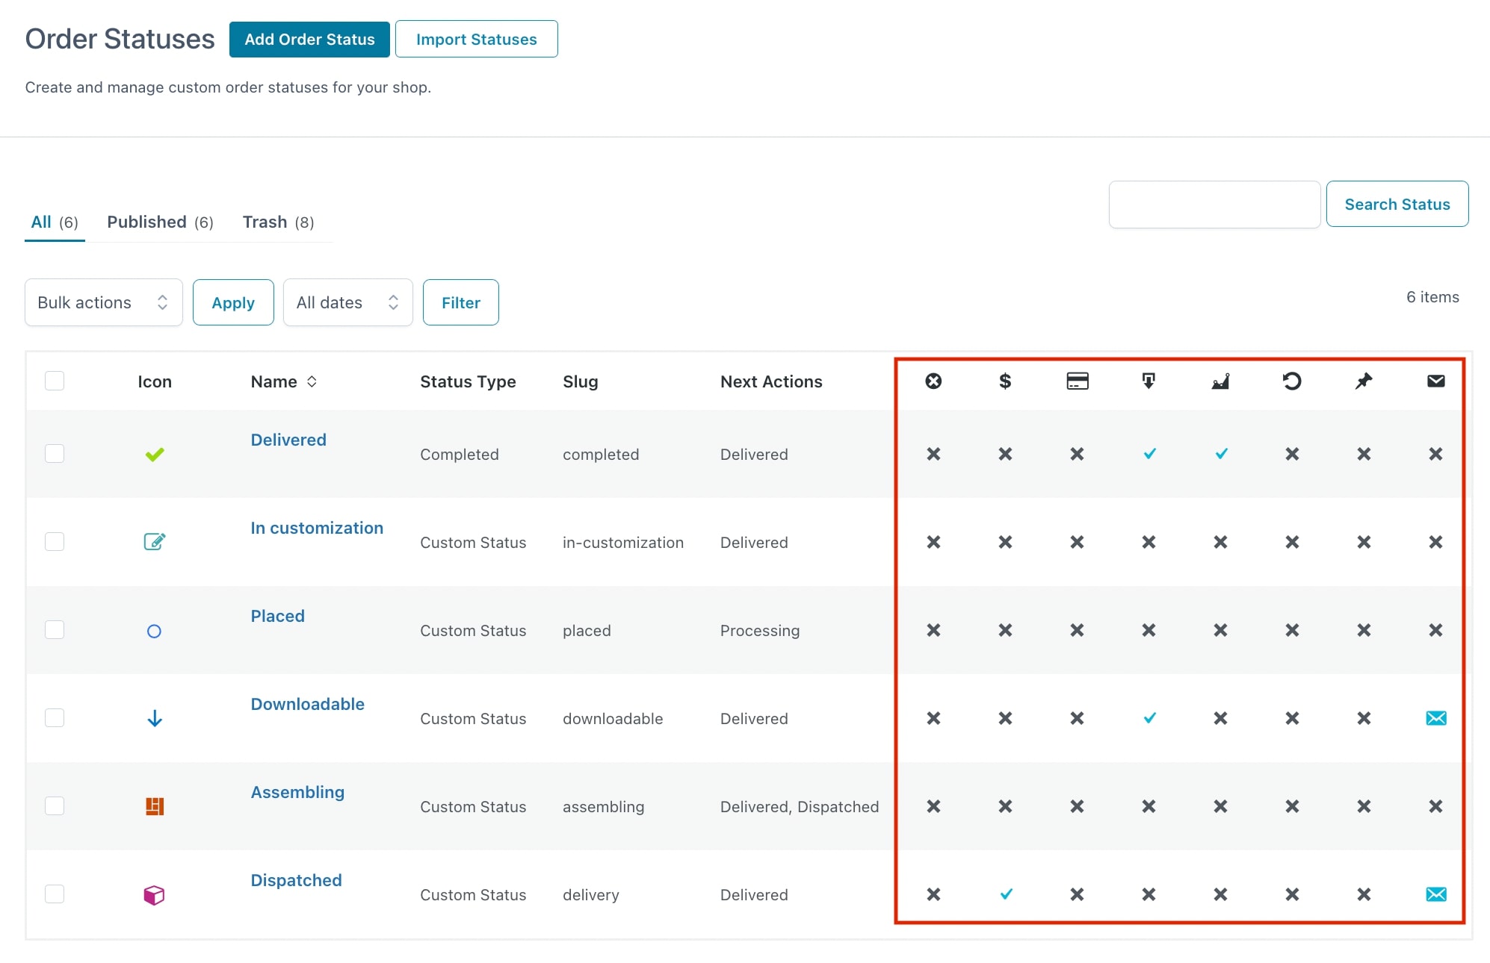Click the blue email icon in Dispatched row
Viewport: 1490px width, 963px height.
1436,894
